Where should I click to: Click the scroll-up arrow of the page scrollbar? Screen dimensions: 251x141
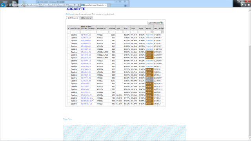point(249,10)
